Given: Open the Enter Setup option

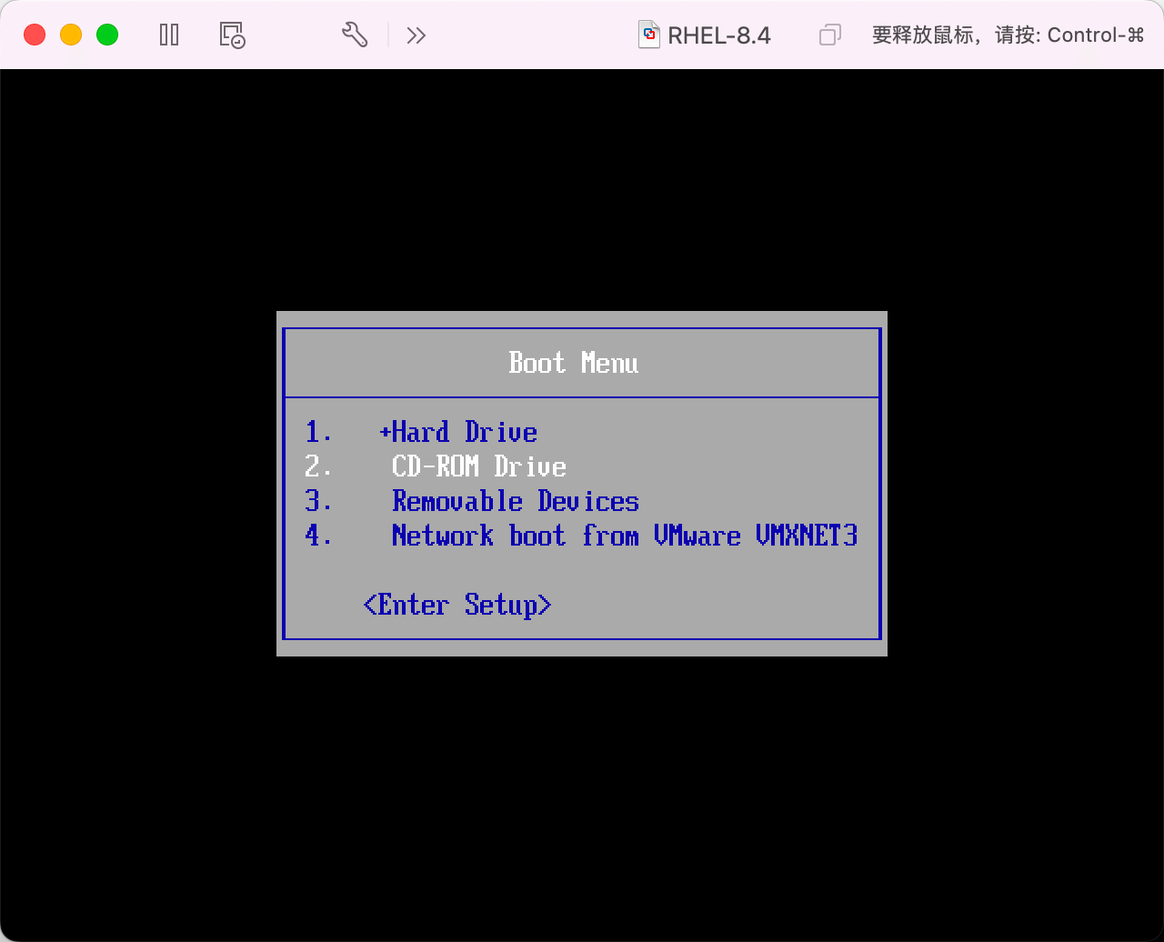Looking at the screenshot, I should [457, 605].
